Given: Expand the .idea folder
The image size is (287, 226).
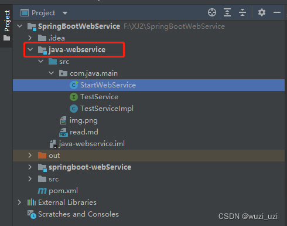Looking at the screenshot, I should point(30,38).
